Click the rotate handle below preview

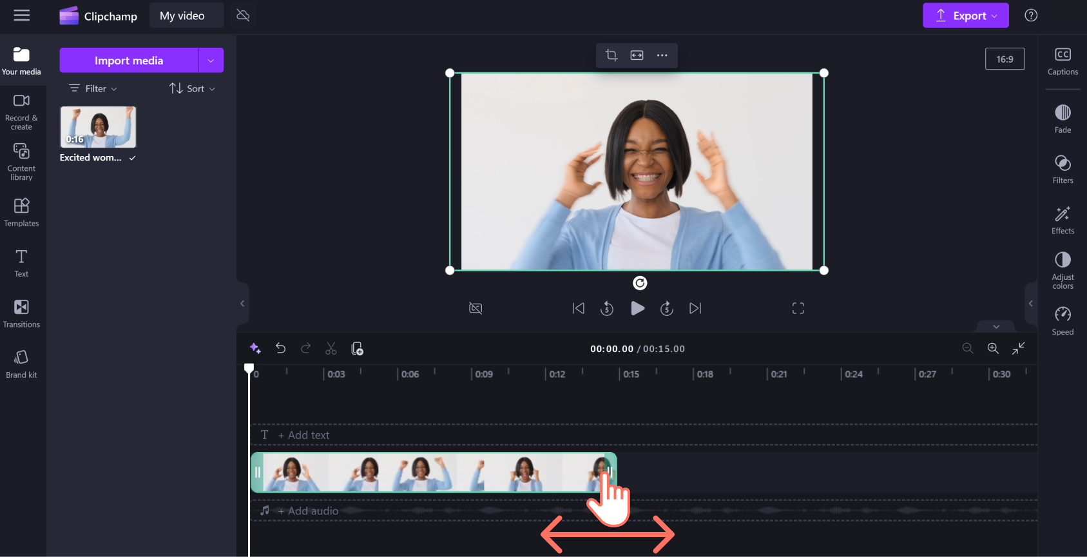pos(640,283)
